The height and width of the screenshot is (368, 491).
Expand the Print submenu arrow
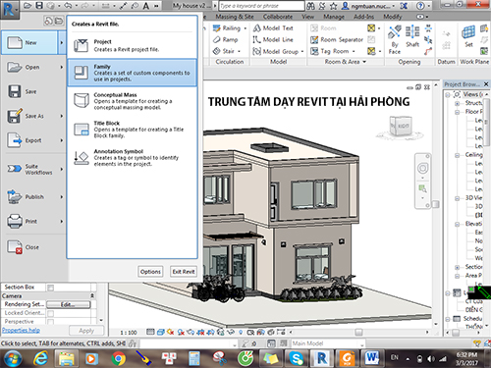tap(61, 222)
